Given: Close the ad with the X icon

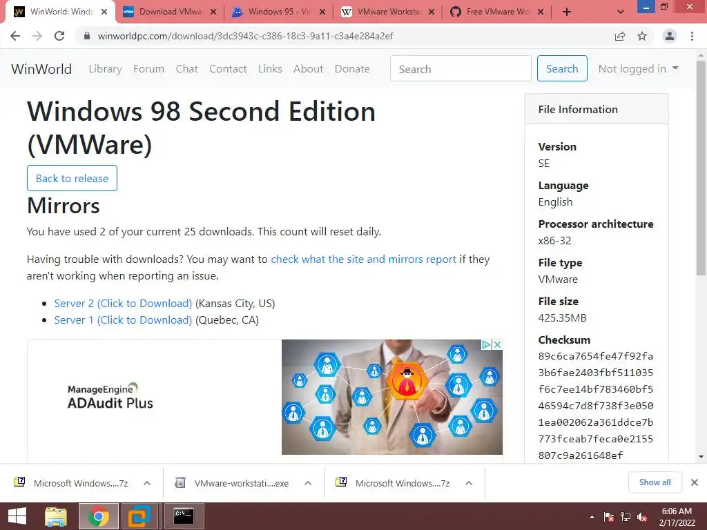Looking at the screenshot, I should pos(497,345).
